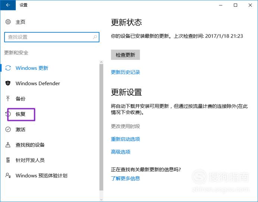Click the 激活 checkmark circle icon

click(x=8, y=130)
